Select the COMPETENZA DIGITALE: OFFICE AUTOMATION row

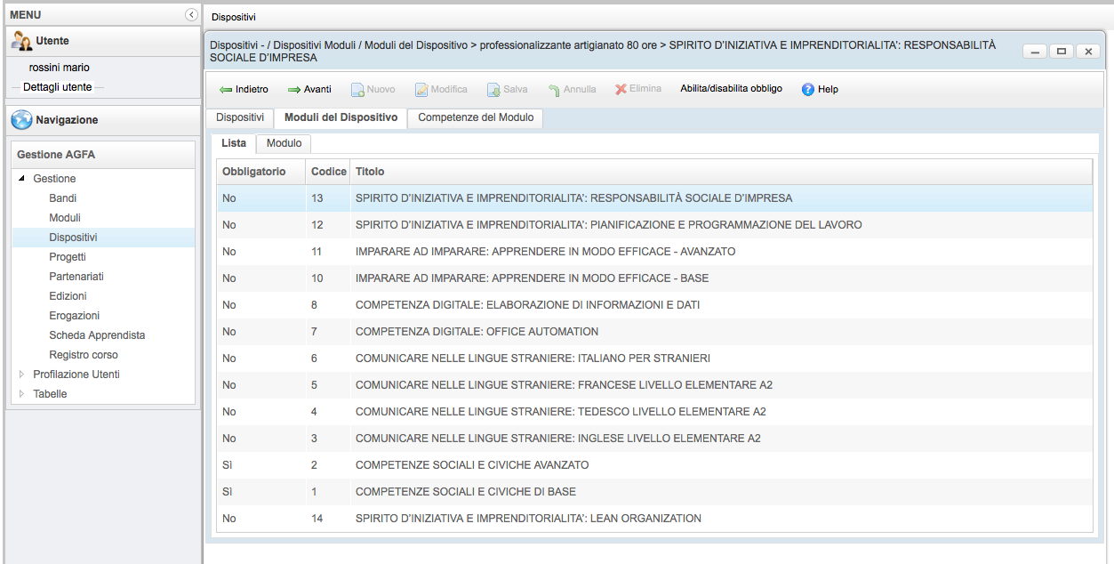click(477, 332)
